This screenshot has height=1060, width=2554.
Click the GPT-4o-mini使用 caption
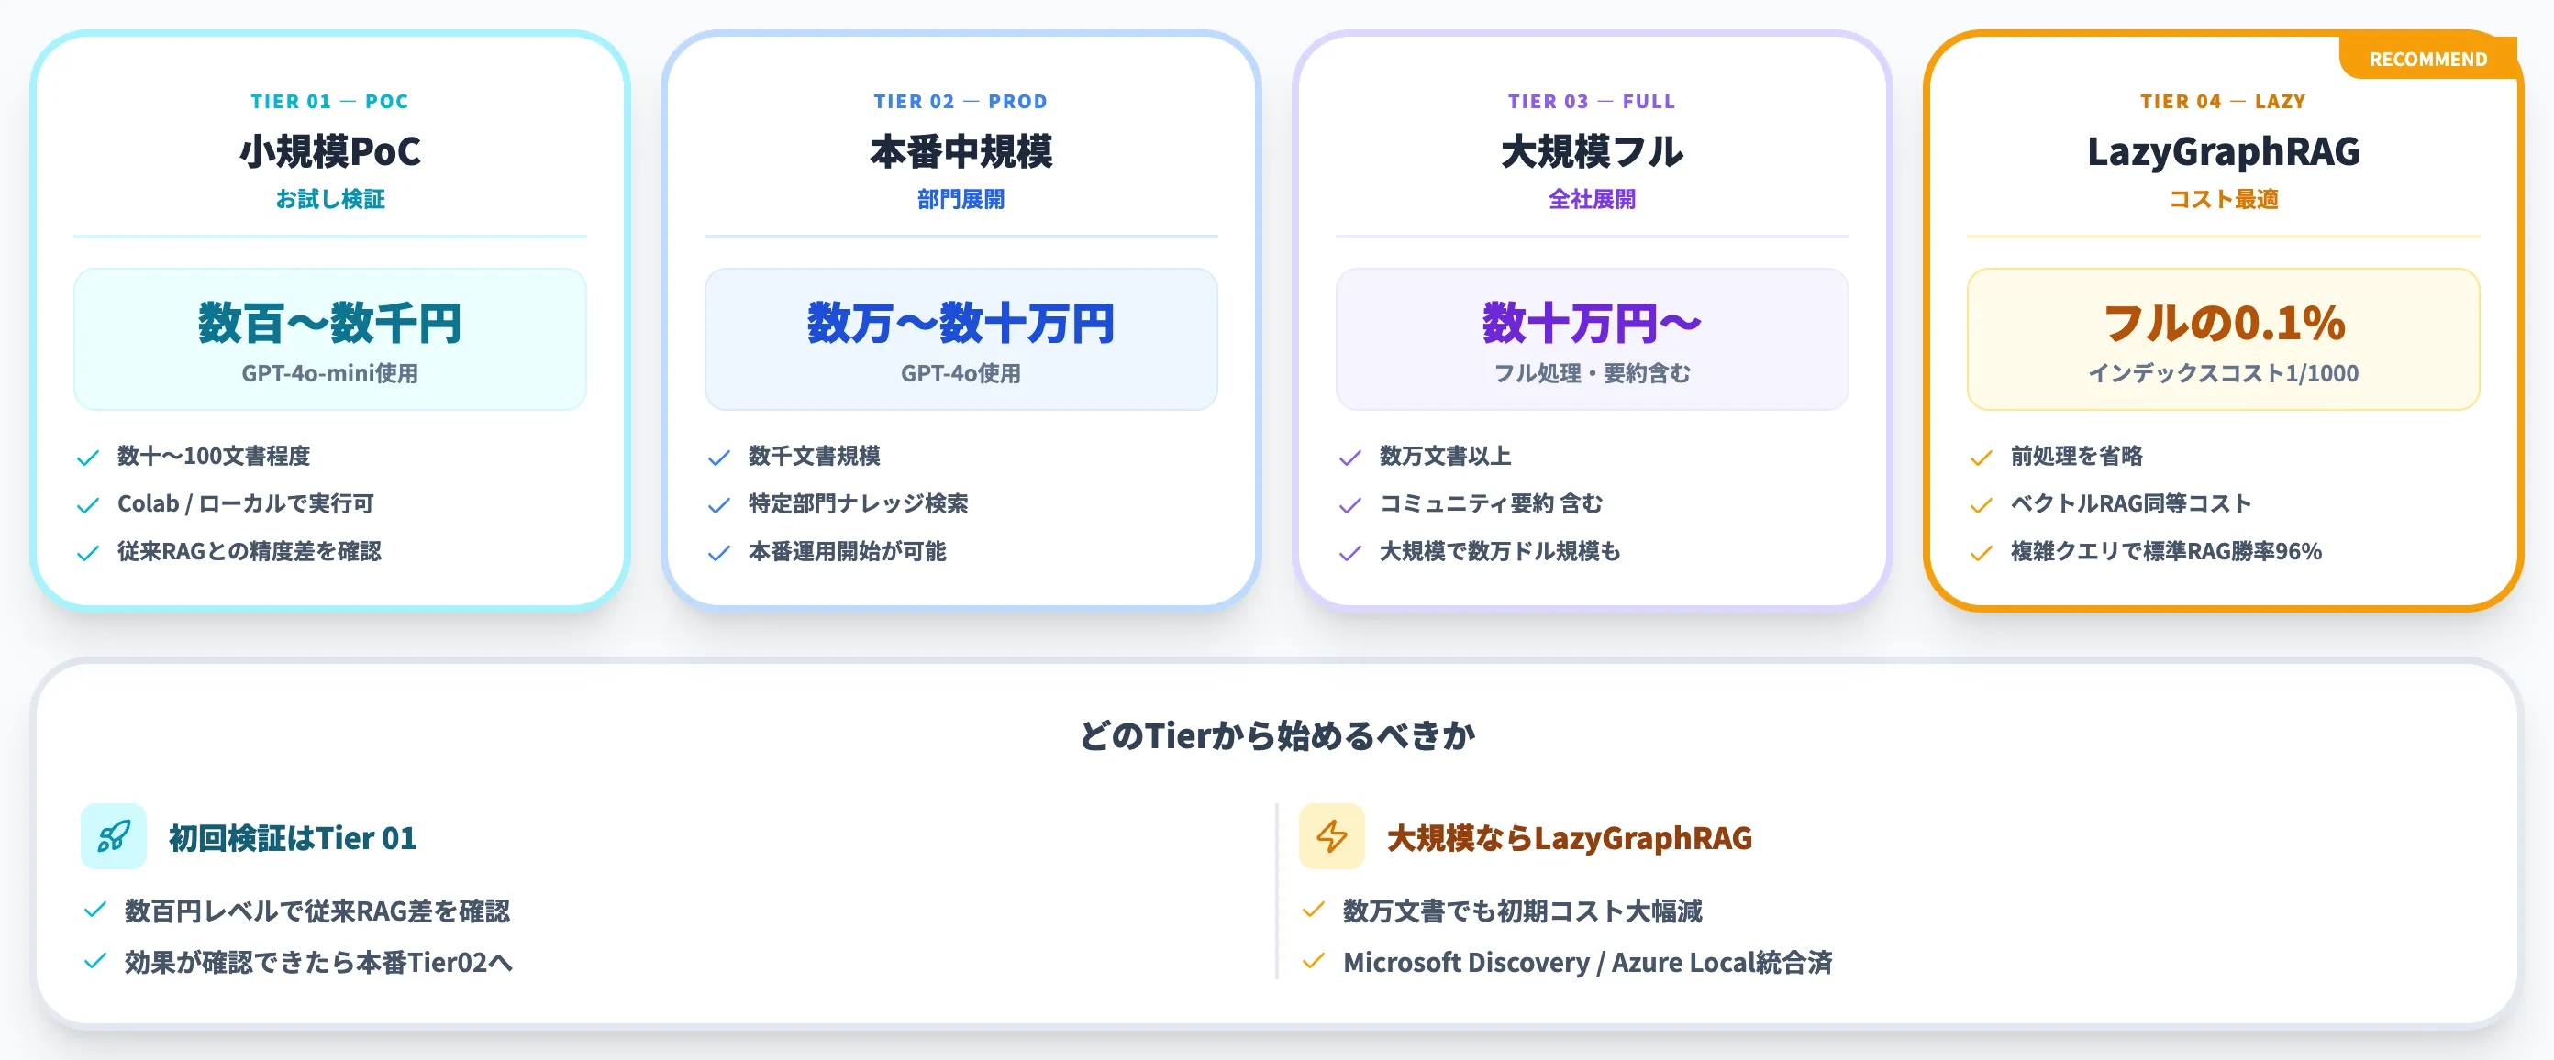[330, 373]
